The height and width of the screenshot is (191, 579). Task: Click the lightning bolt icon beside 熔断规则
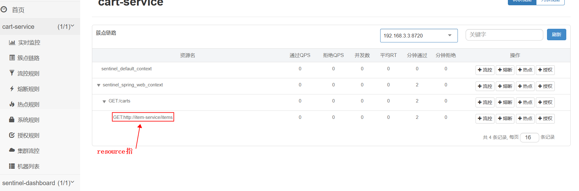pos(12,89)
